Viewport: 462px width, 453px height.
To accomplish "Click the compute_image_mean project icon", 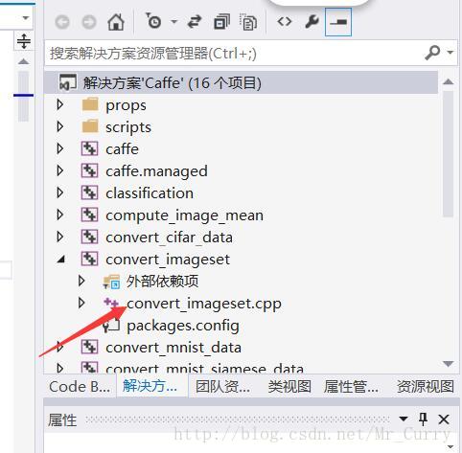I will (x=90, y=215).
